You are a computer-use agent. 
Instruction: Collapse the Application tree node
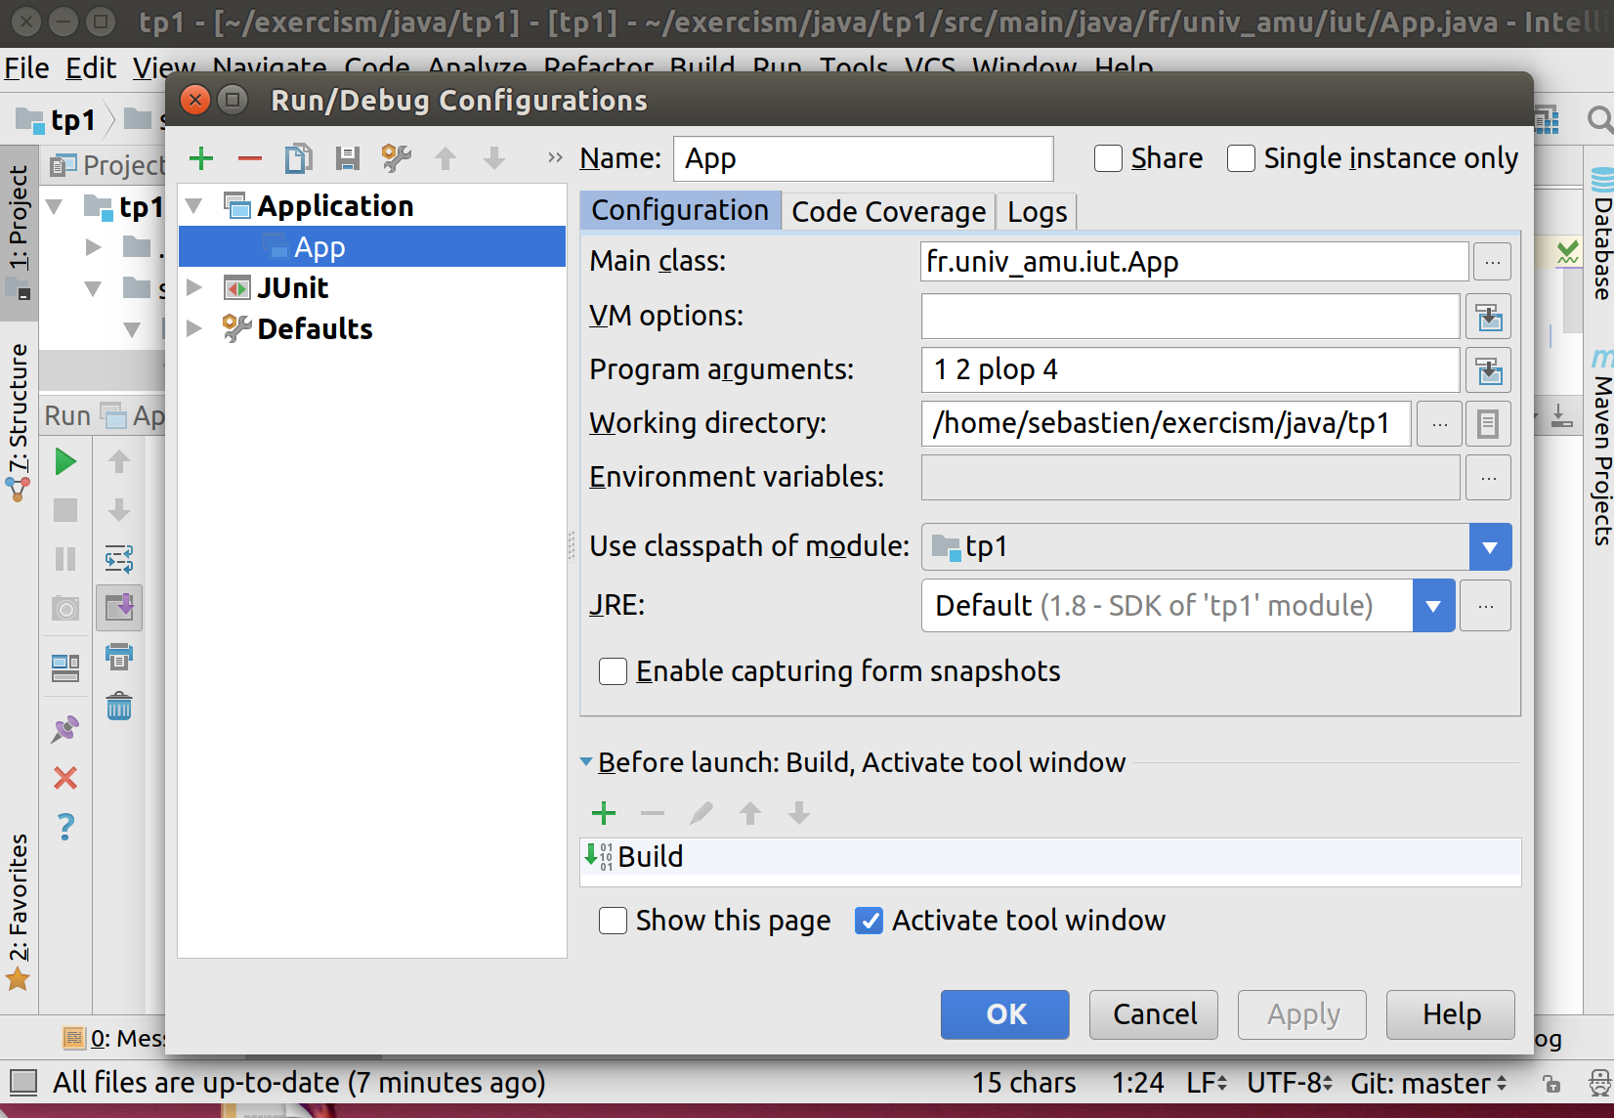pos(194,206)
